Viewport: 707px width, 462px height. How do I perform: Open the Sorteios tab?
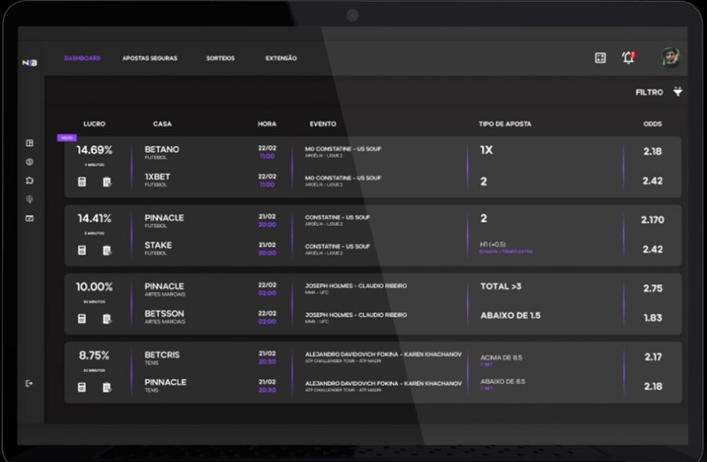[x=221, y=58]
